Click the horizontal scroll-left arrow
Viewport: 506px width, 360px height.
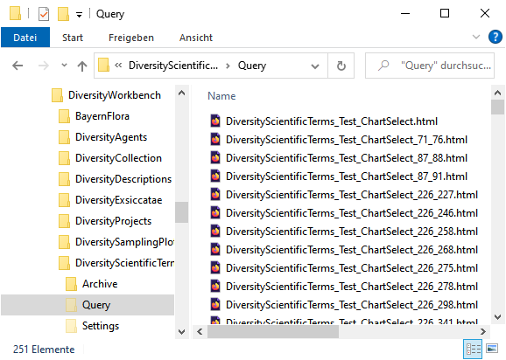[200, 332]
